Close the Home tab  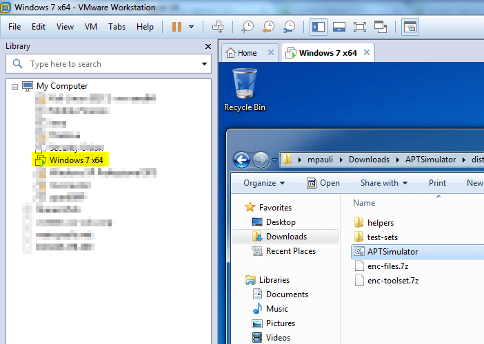point(271,52)
